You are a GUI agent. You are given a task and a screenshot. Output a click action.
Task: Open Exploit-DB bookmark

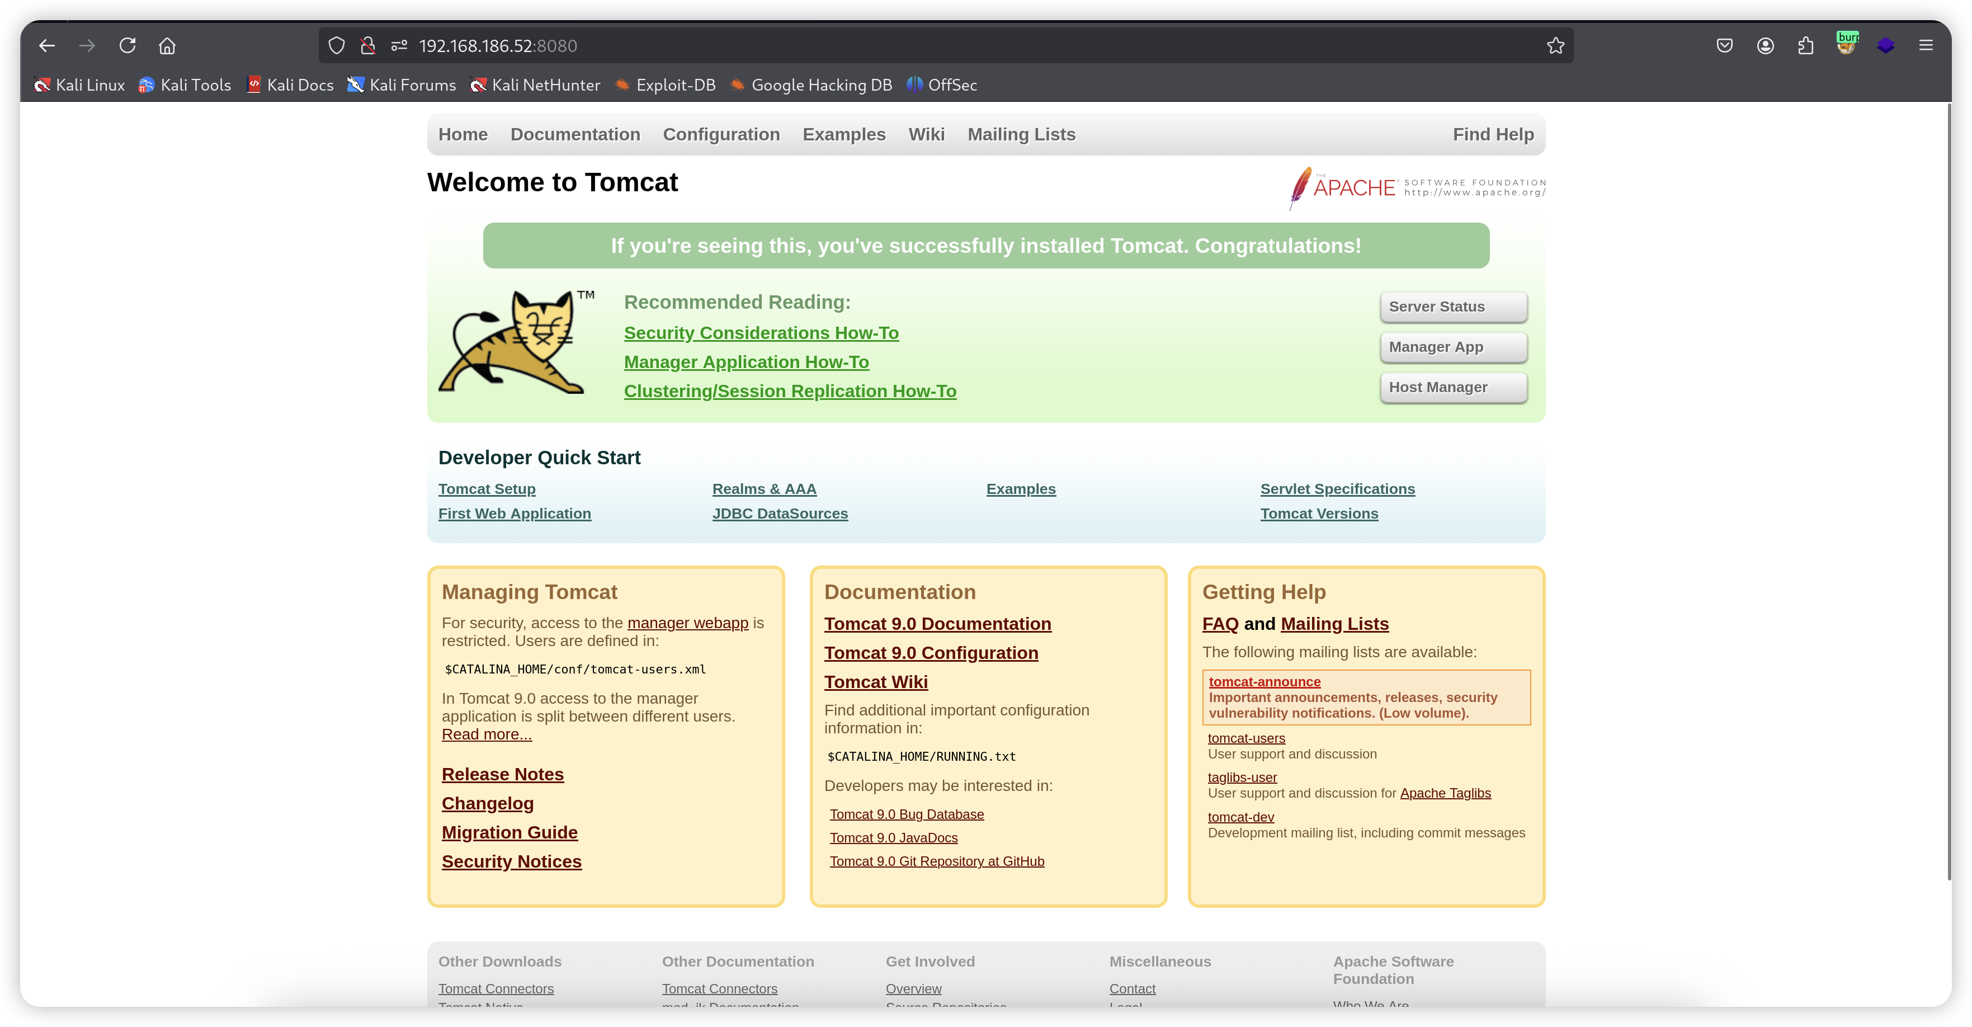coord(665,85)
